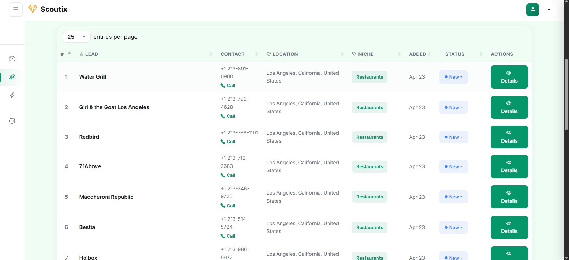
Task: View Details for Girl & the Goat
Action: pos(509,107)
